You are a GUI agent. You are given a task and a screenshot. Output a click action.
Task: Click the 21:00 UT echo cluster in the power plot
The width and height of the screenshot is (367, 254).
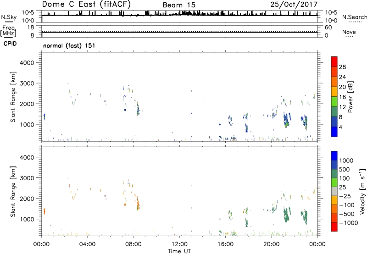tap(287, 120)
